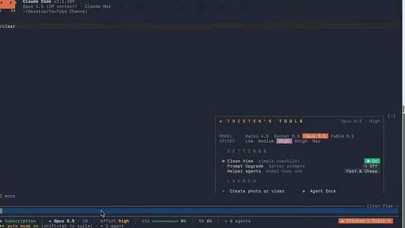Set effort to High in tools panel
This screenshot has width=405, height=228.
point(284,141)
